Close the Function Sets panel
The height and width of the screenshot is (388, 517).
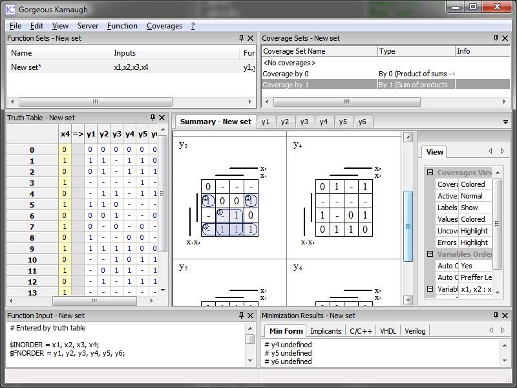click(250, 38)
